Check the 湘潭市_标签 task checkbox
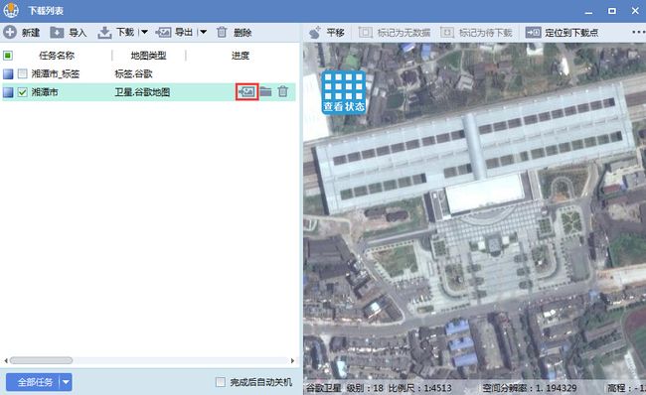Screen dimensions: 646x395 (22, 73)
